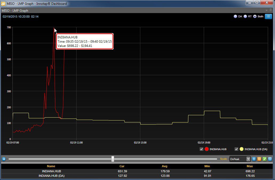Click the orange dotted-circle icon
Image resolution: width=275 pixels, height=180 pixels.
pos(259,159)
